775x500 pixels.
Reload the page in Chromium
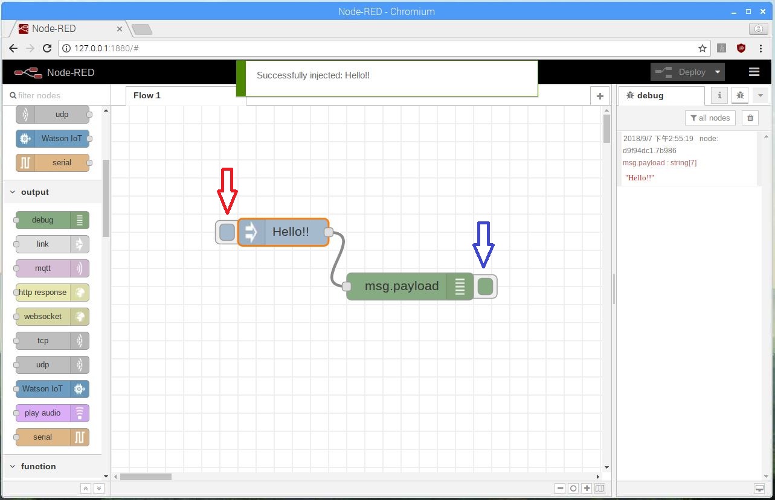pyautogui.click(x=47, y=48)
